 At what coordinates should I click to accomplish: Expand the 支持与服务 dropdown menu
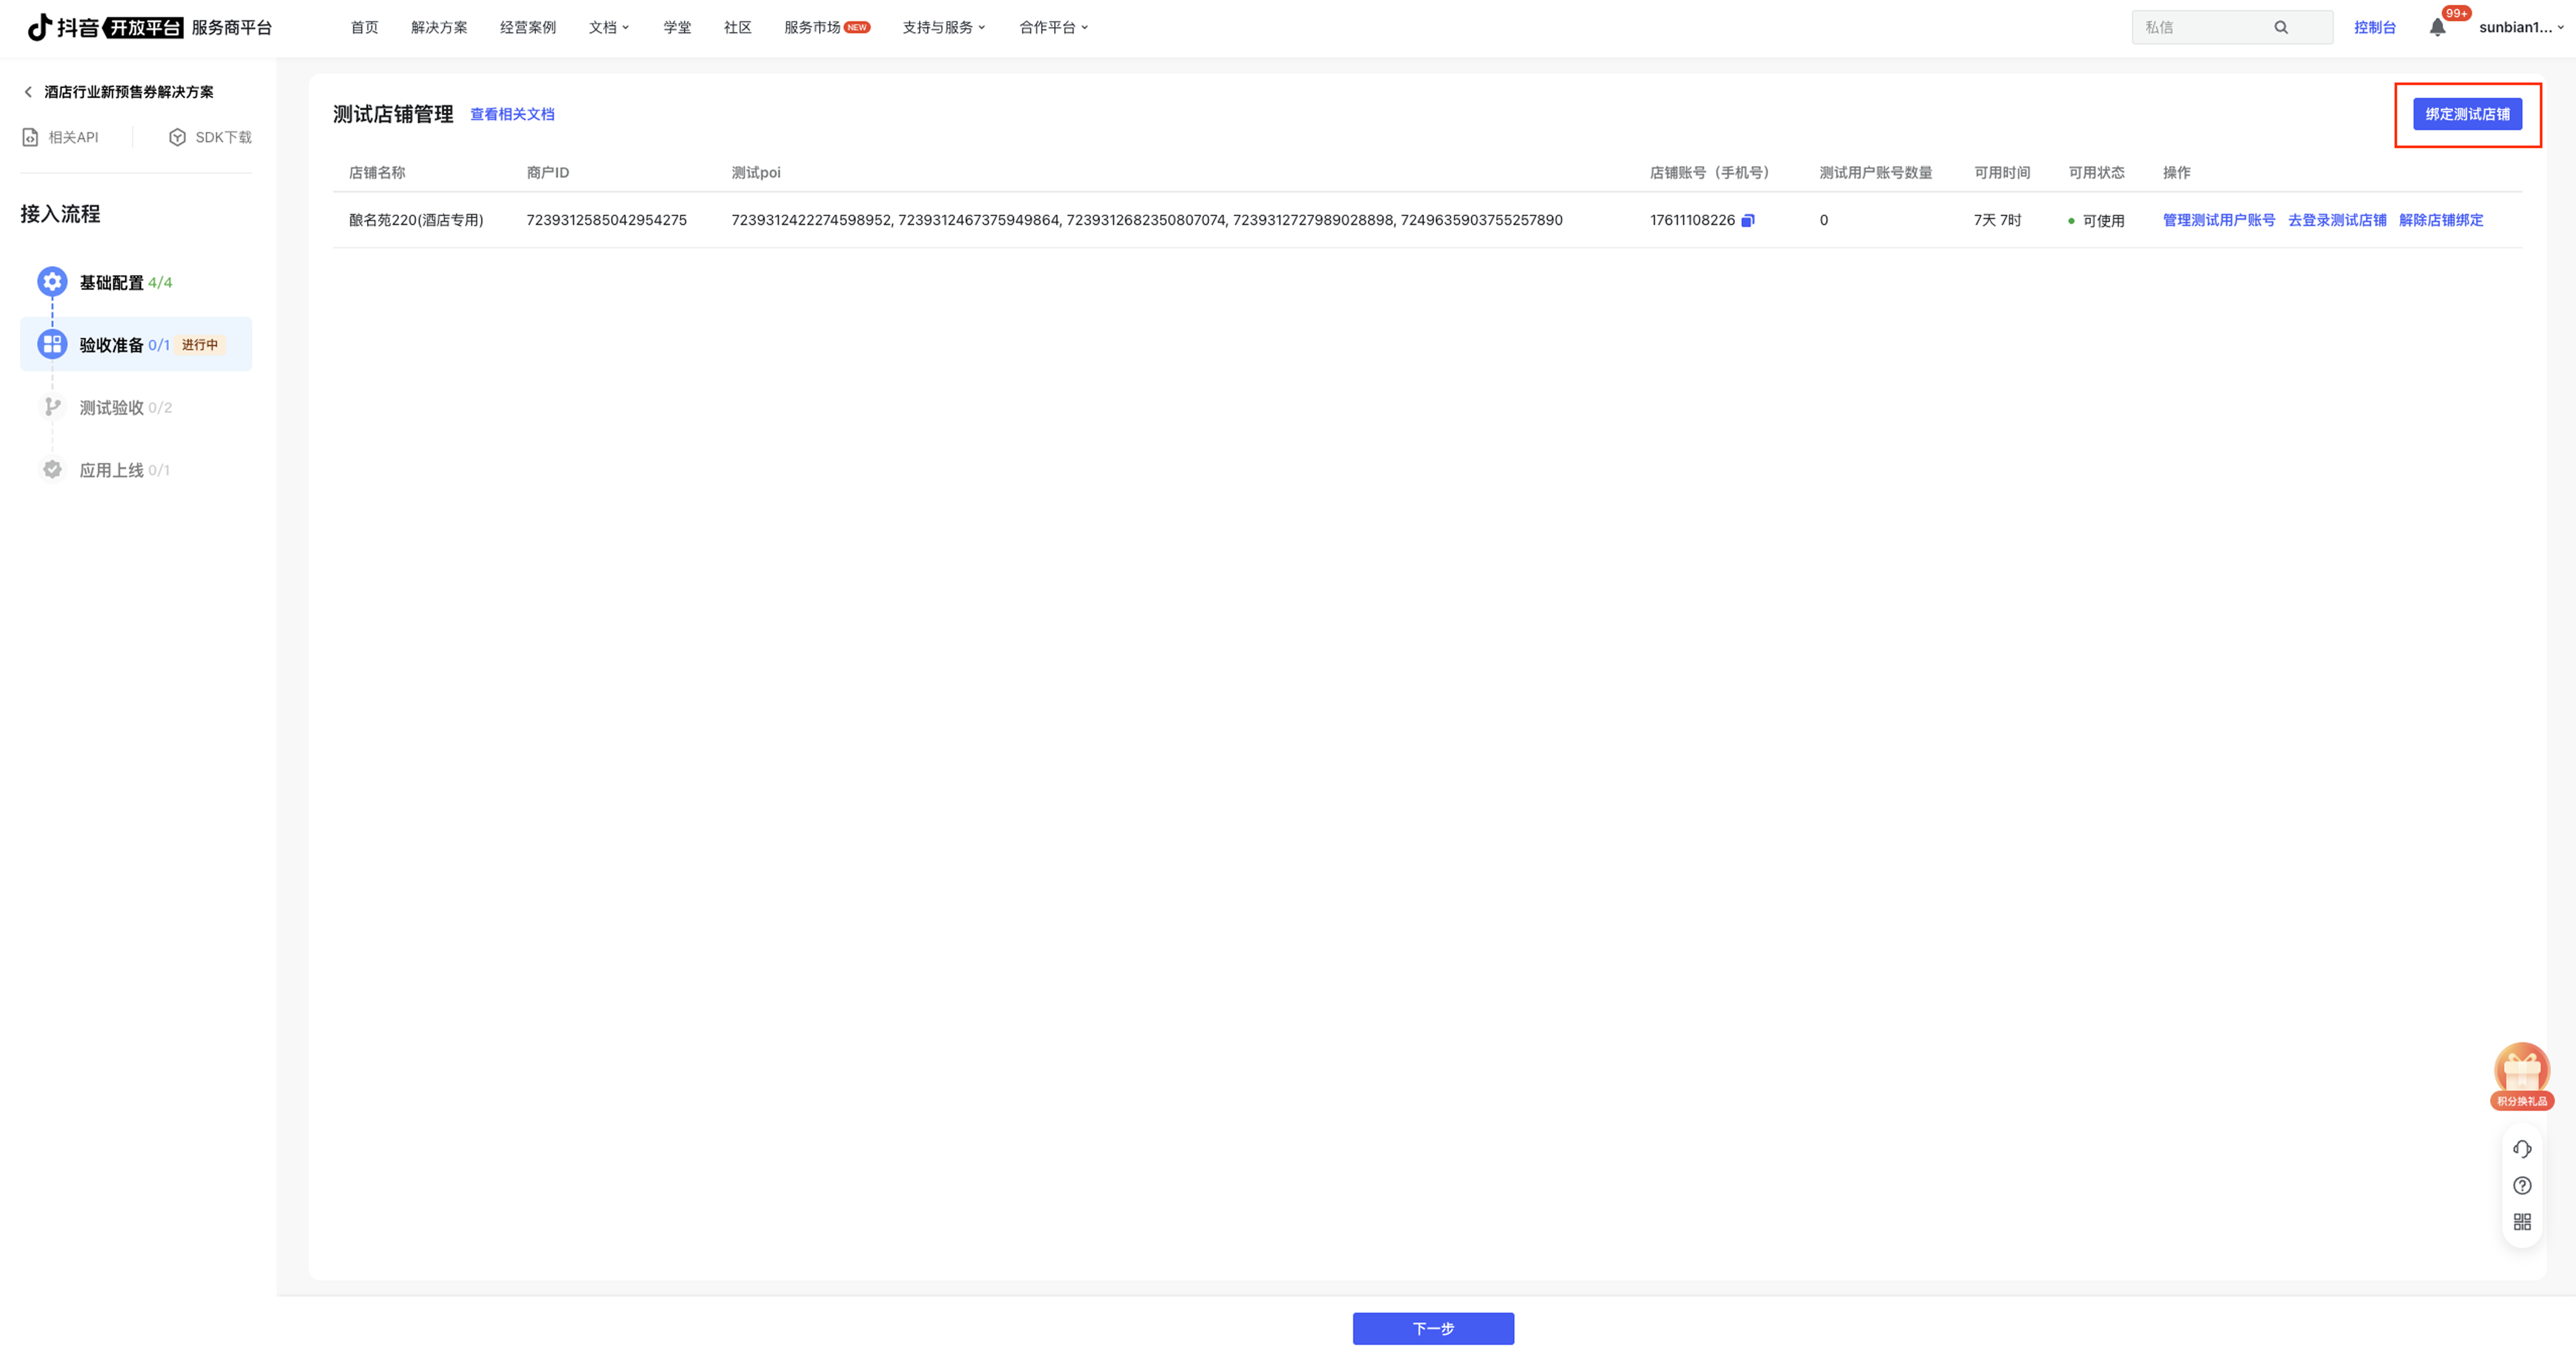click(943, 27)
